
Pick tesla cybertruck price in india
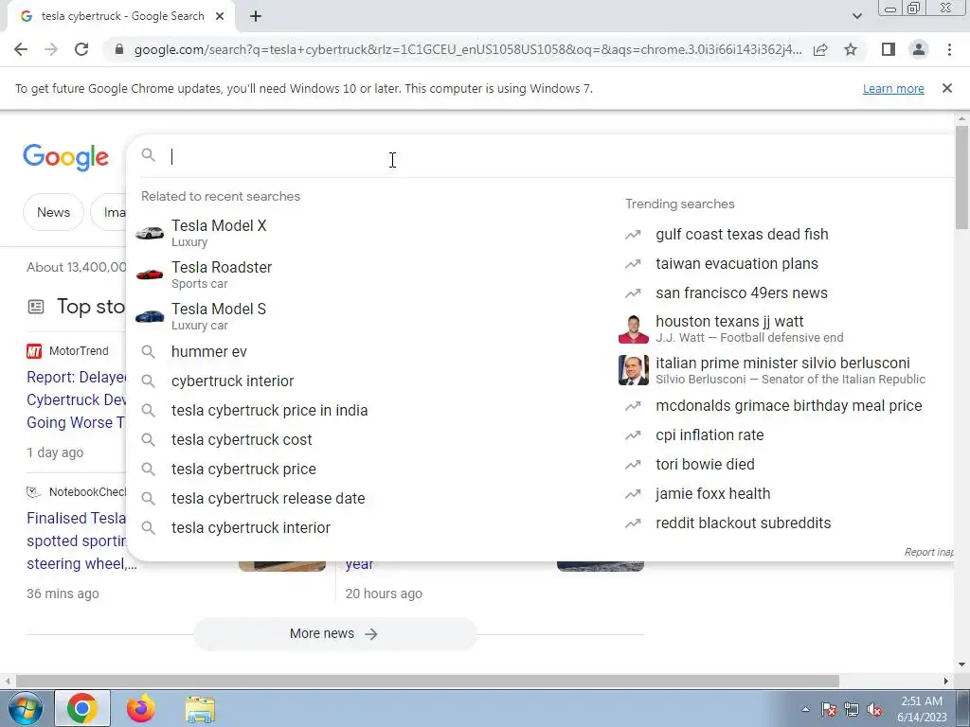[365, 411]
